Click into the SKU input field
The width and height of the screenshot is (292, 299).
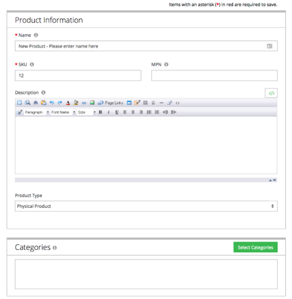click(78, 75)
